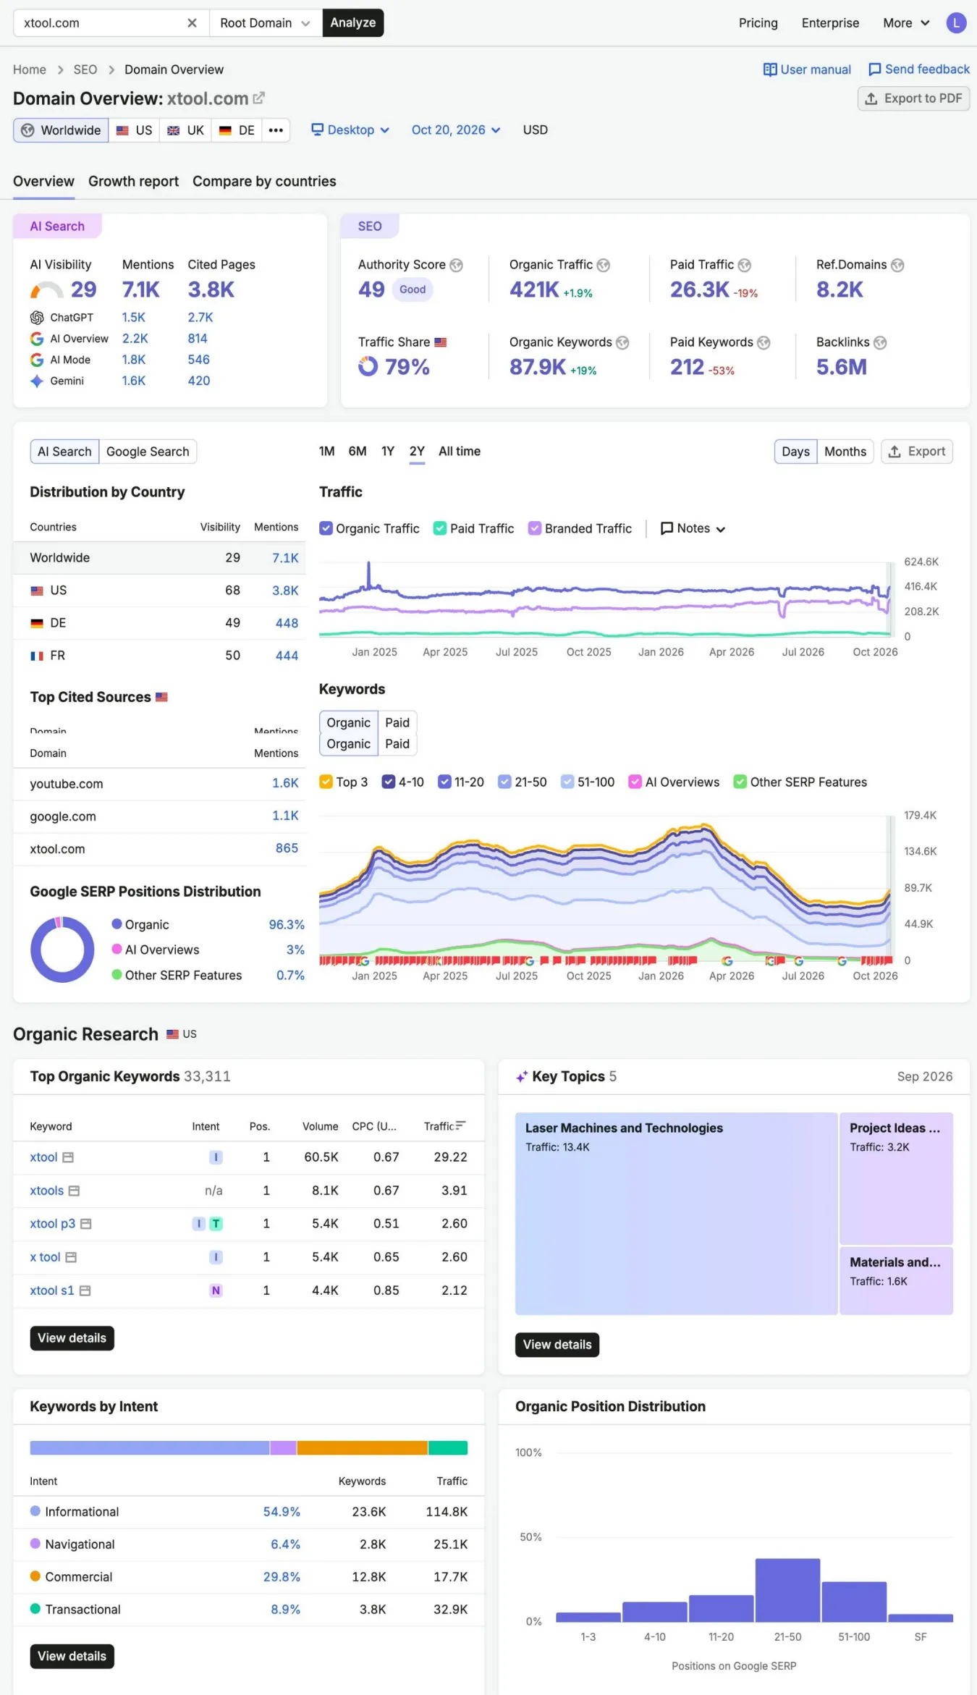
Task: Click the Send feedback chat icon
Action: pyautogui.click(x=874, y=69)
